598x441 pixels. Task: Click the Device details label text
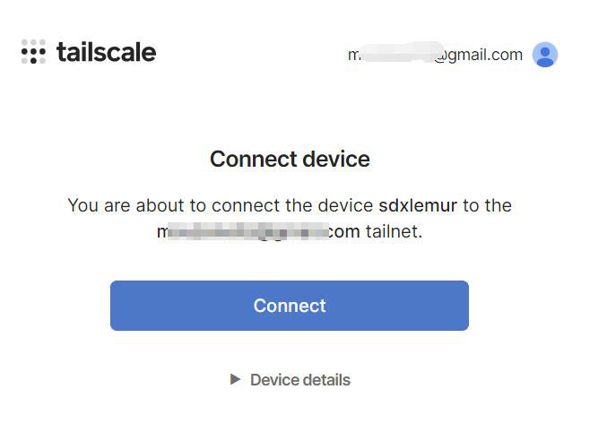click(x=300, y=380)
